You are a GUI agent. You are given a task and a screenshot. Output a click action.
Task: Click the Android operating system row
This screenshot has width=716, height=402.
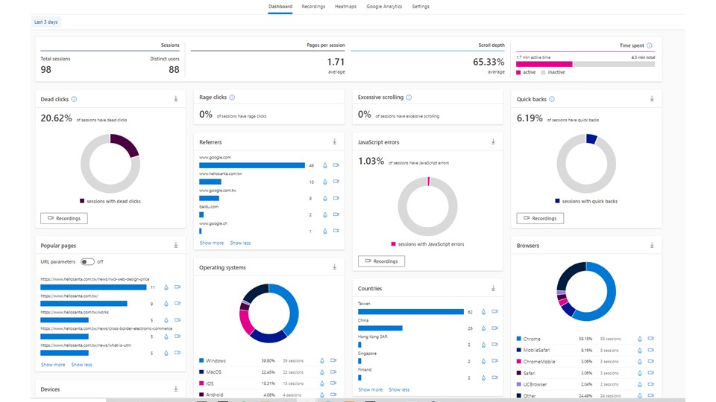coord(268,395)
